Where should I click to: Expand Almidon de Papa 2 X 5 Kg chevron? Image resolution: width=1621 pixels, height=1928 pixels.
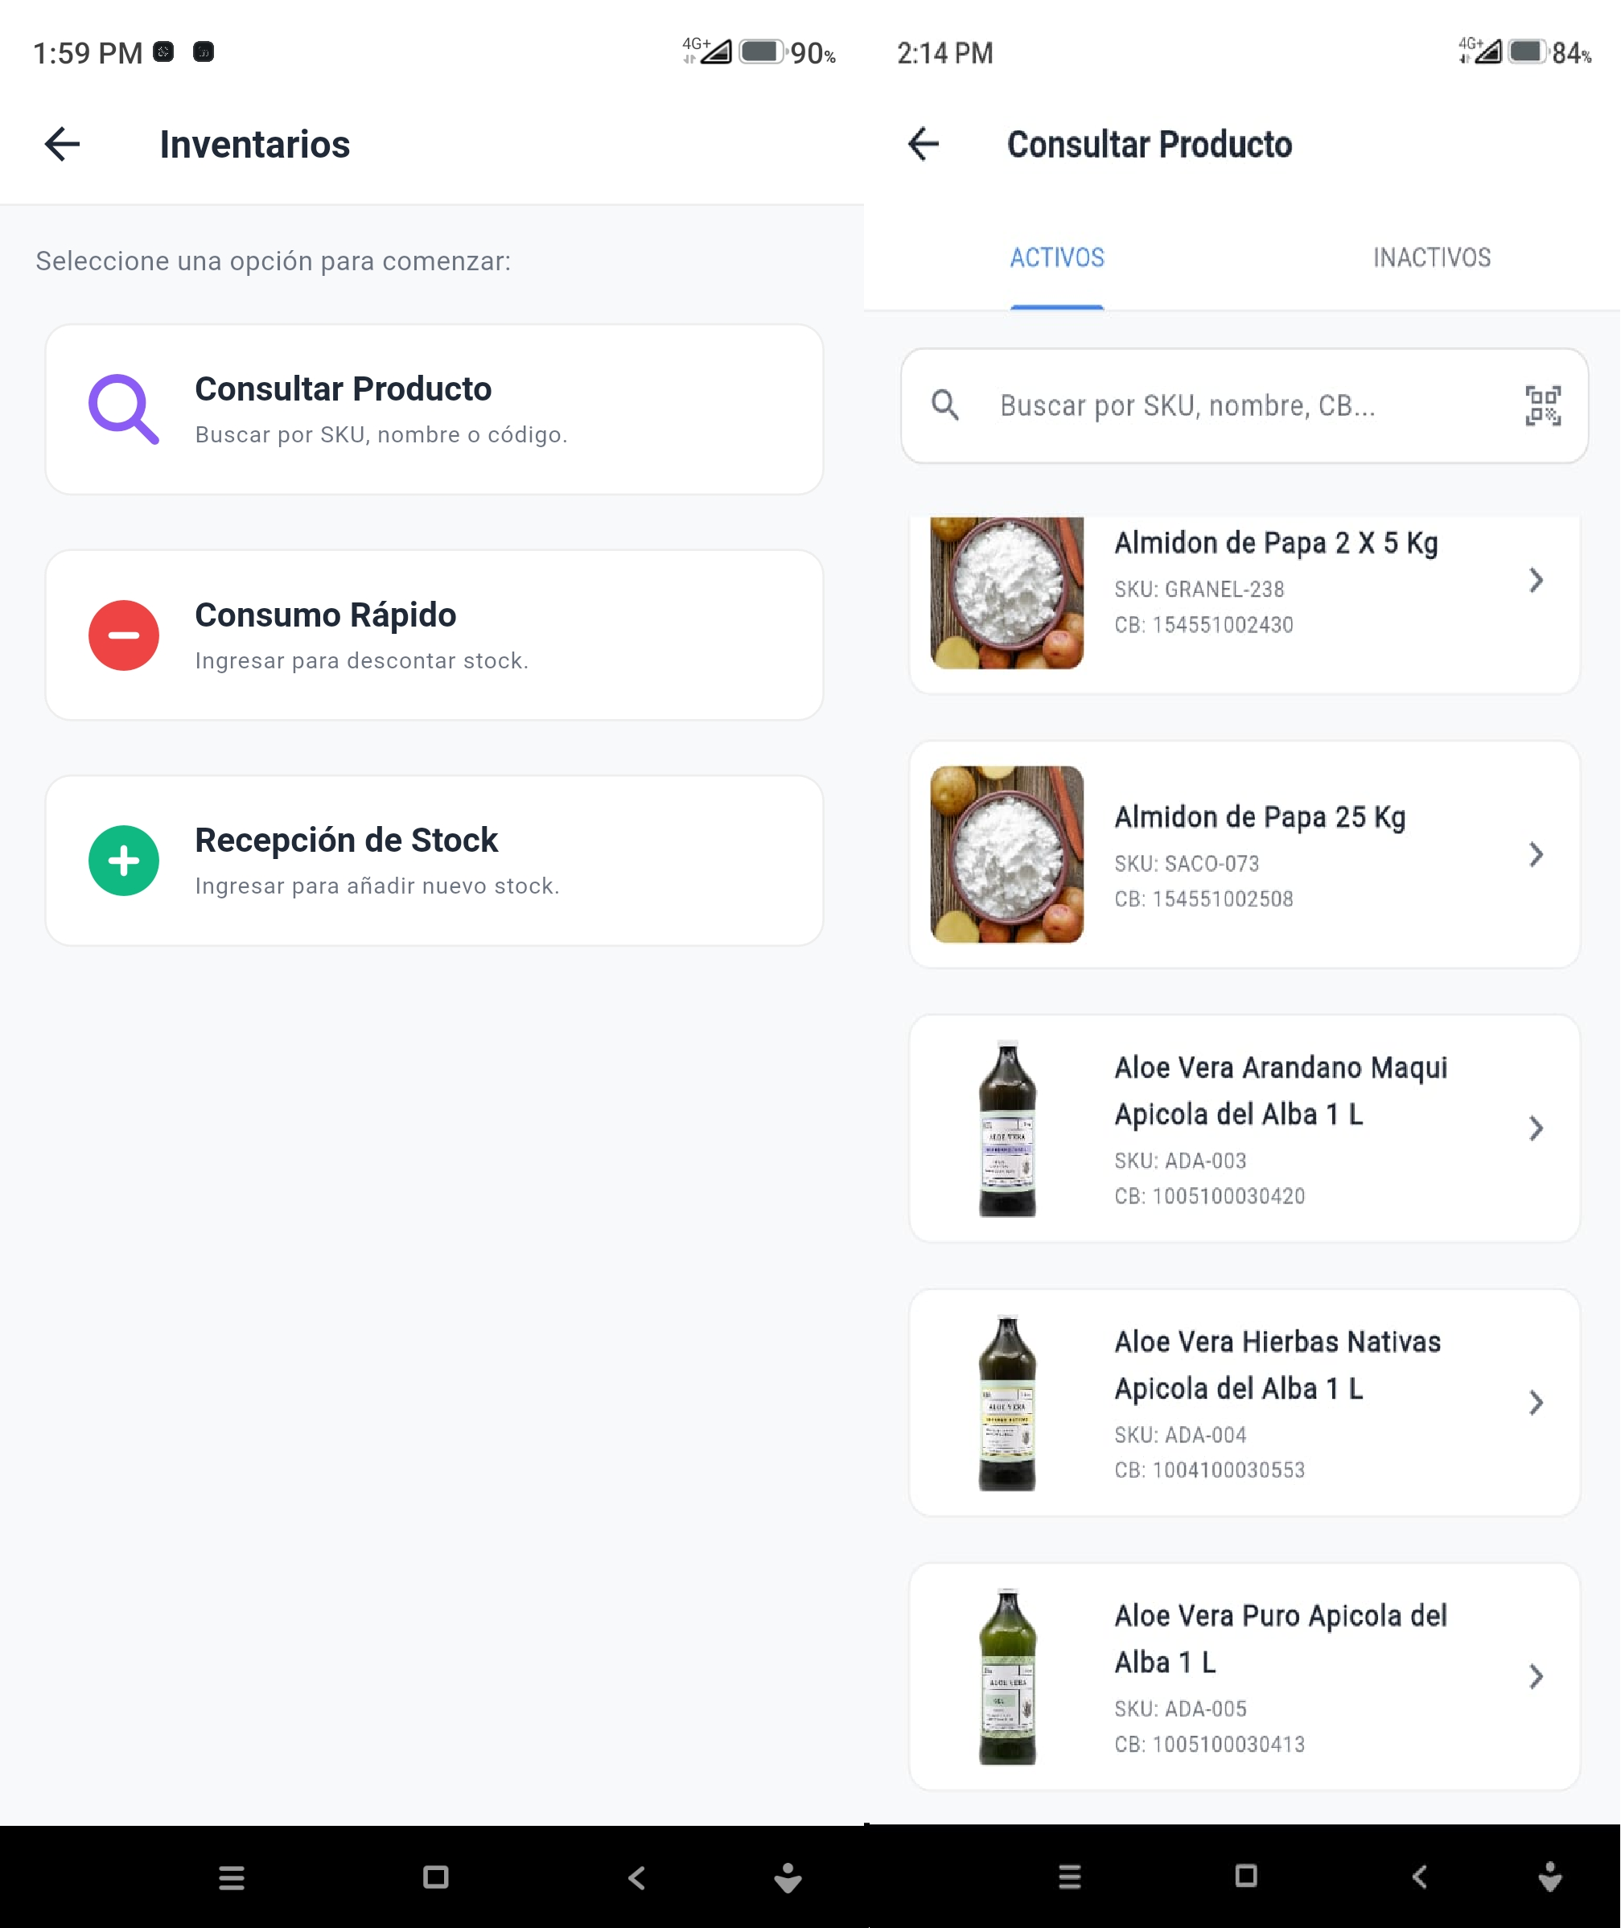[1536, 581]
